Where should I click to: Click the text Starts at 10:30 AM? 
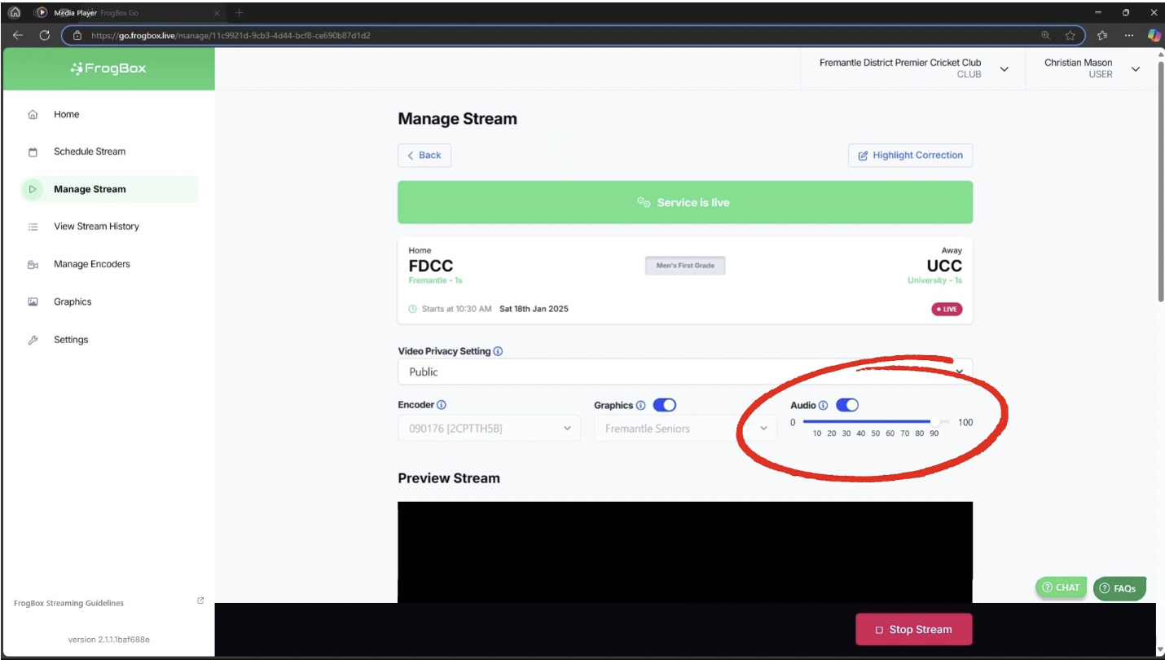pos(457,310)
